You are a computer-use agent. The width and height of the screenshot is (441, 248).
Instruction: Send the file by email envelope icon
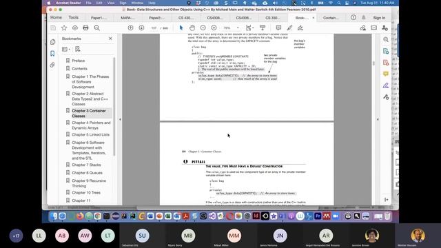click(x=373, y=28)
